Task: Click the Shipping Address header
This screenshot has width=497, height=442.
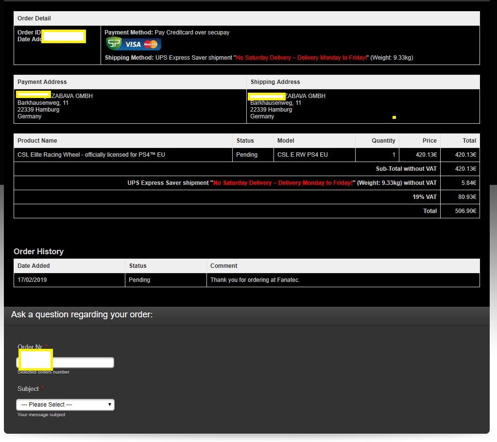Action: pos(275,82)
